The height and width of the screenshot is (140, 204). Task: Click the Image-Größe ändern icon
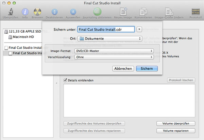pos(169,12)
